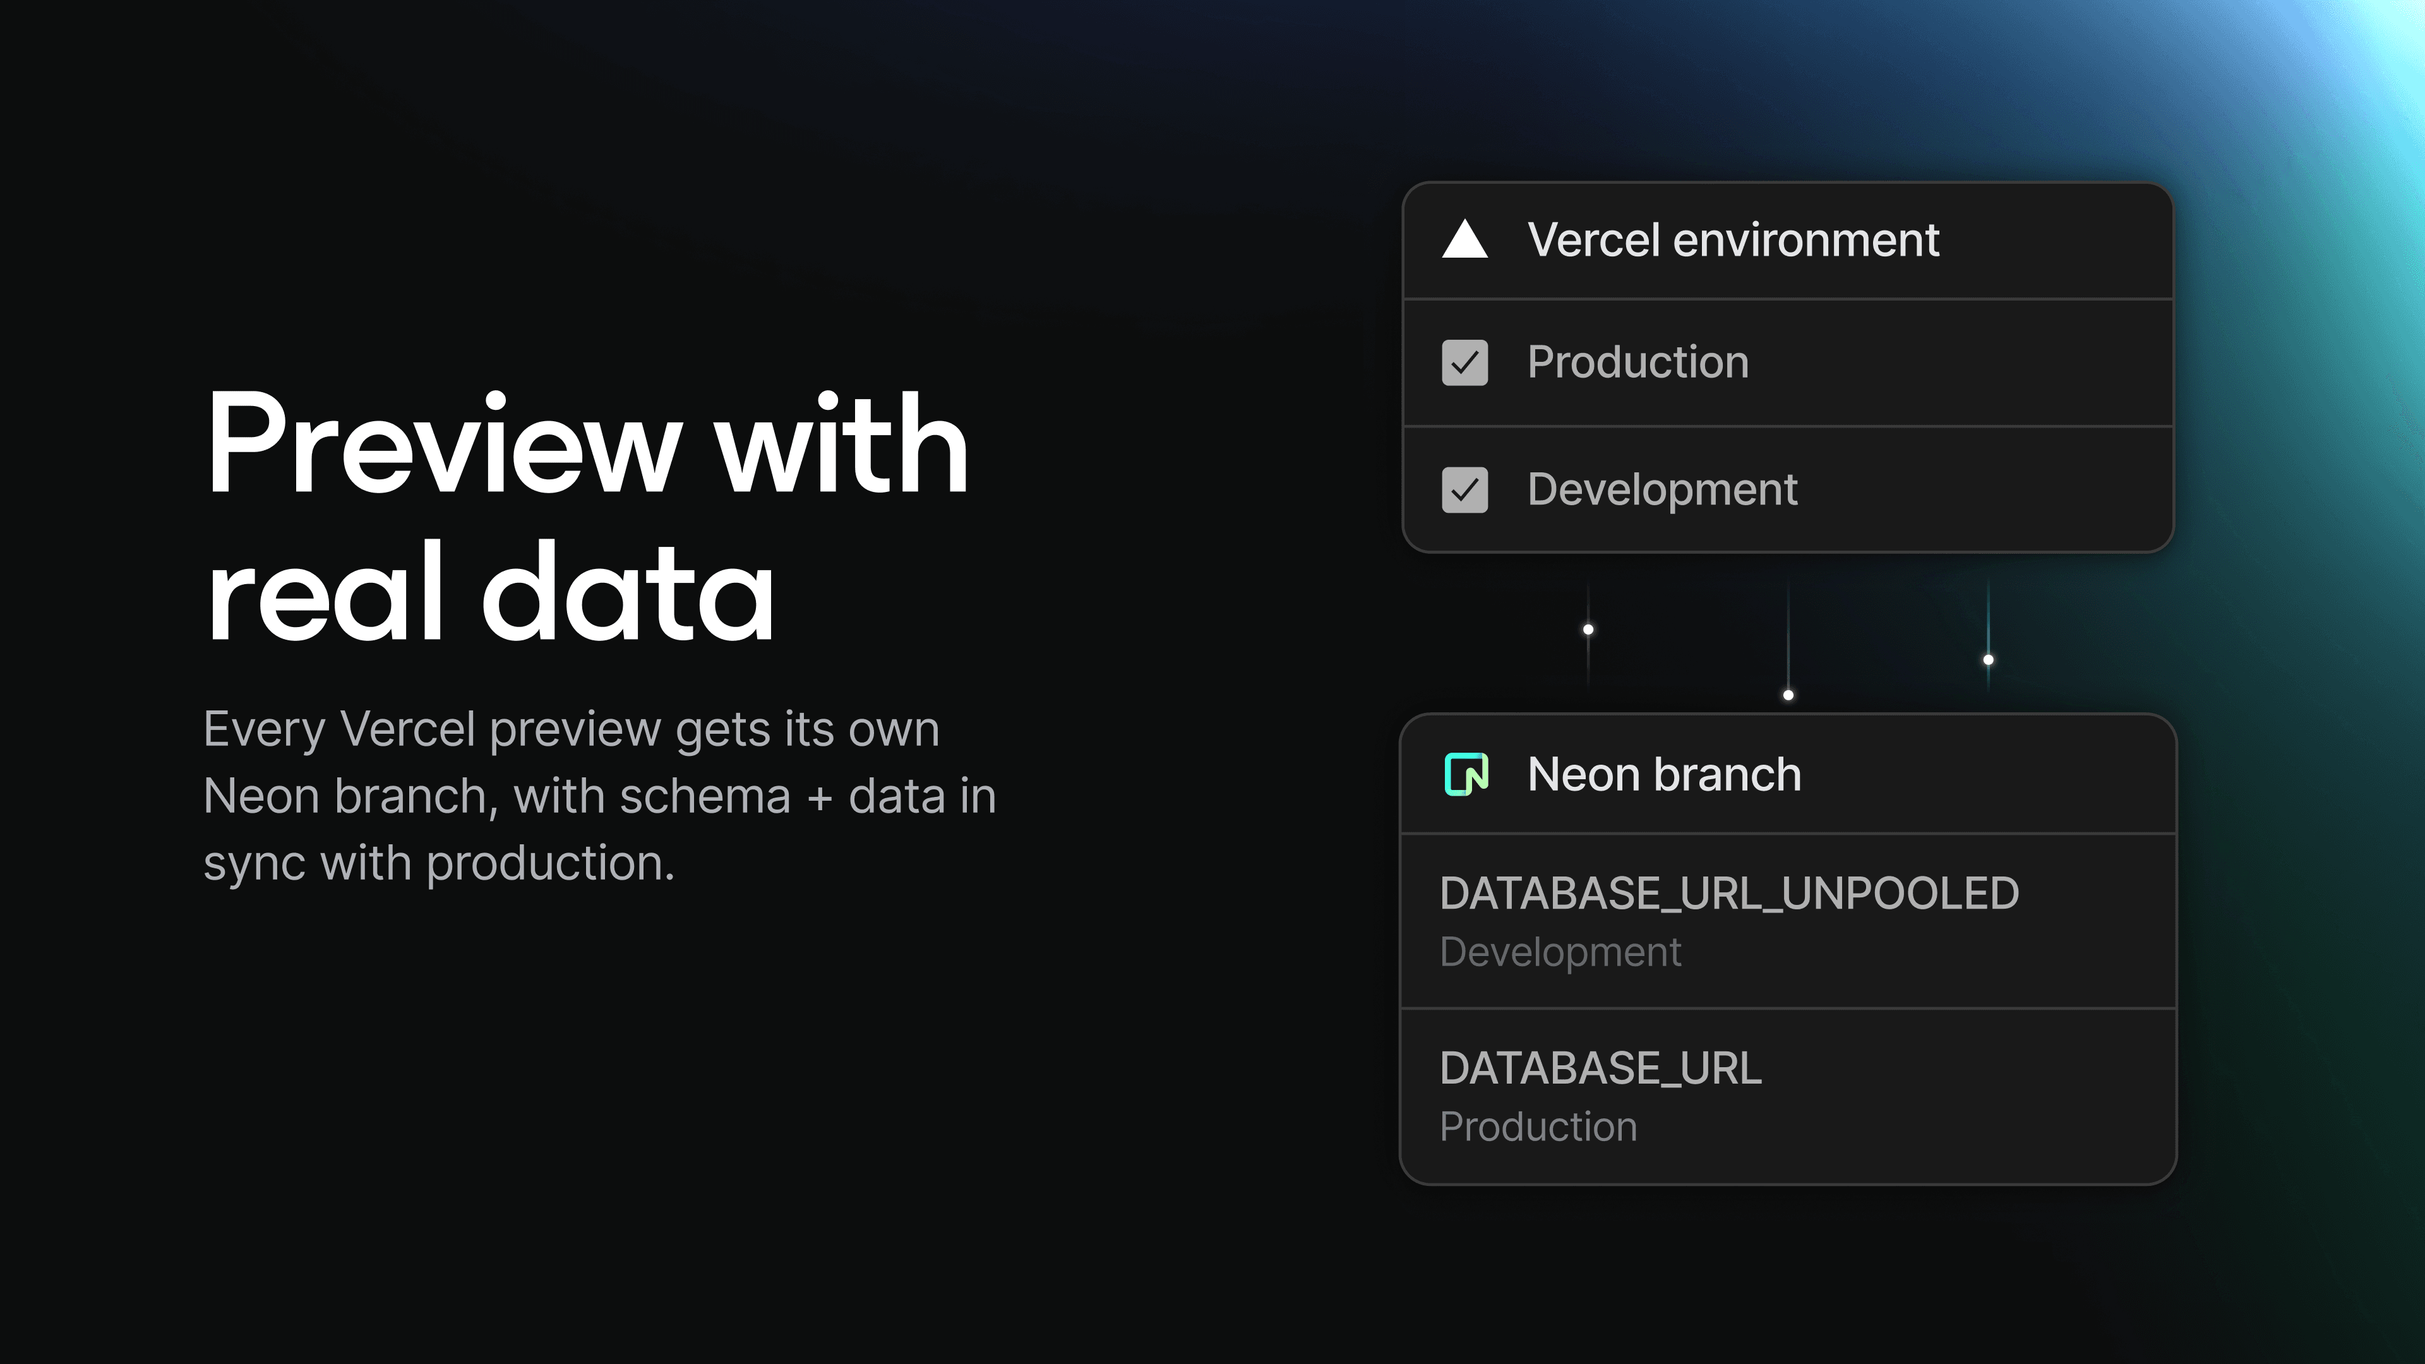Click Production sublabel under DATABASE_URL
The image size is (2425, 1364).
pyautogui.click(x=1538, y=1127)
